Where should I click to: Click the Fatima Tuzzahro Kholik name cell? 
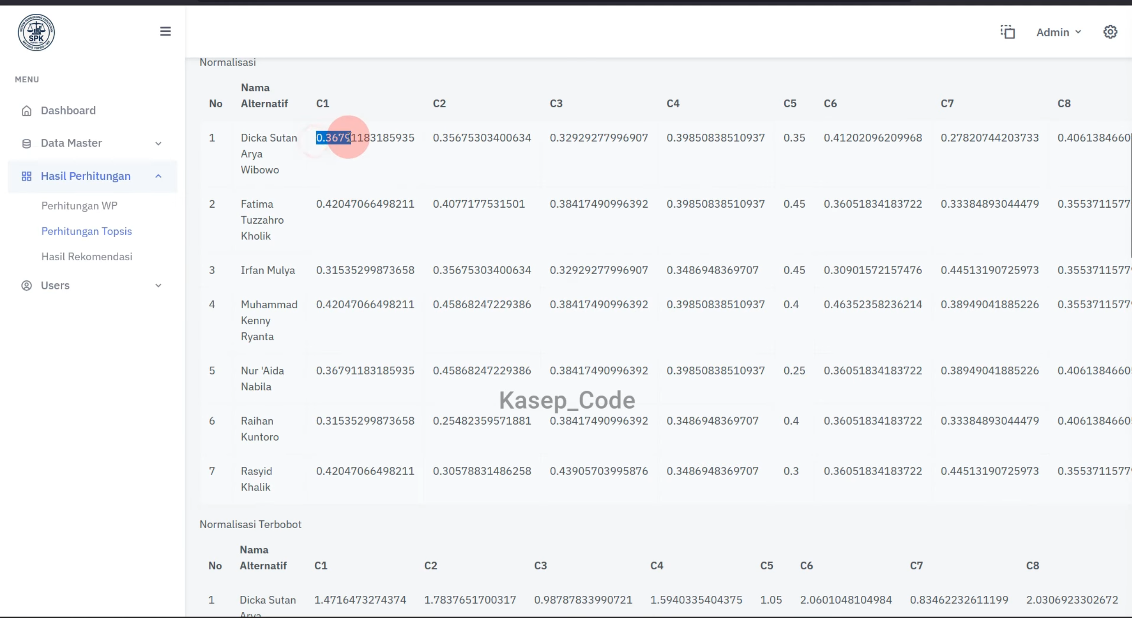coord(262,220)
